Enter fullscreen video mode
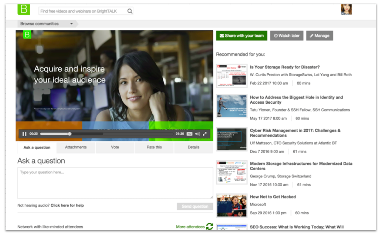Screen dimensions: 382x234 click(205, 134)
